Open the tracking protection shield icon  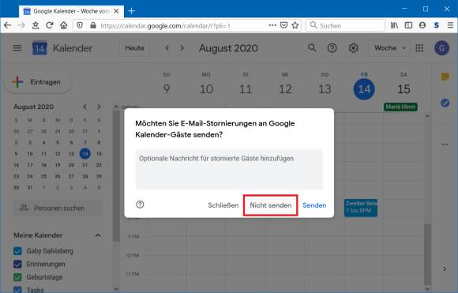pyautogui.click(x=80, y=25)
